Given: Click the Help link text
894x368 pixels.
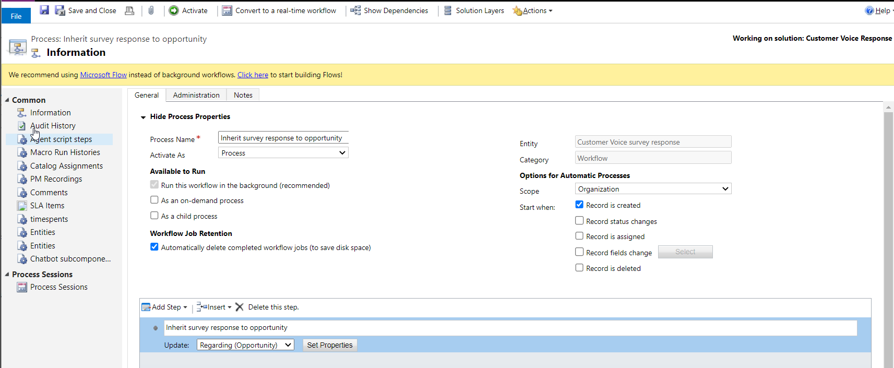Looking at the screenshot, I should tap(883, 10).
